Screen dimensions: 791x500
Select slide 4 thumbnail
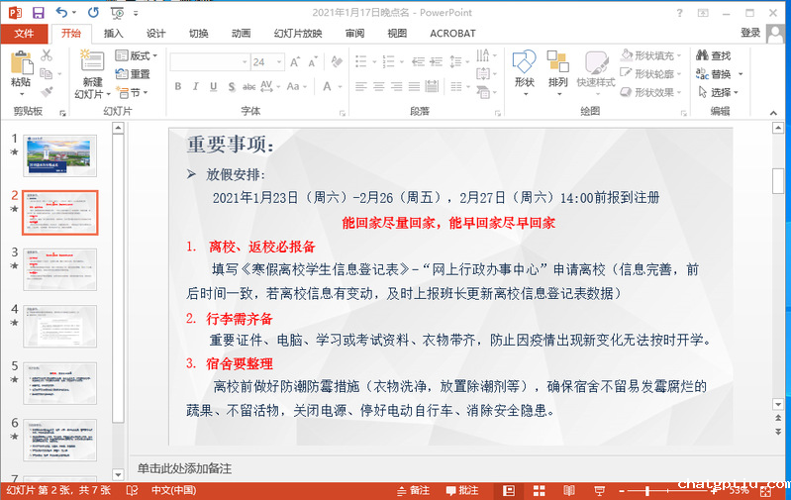(x=59, y=326)
